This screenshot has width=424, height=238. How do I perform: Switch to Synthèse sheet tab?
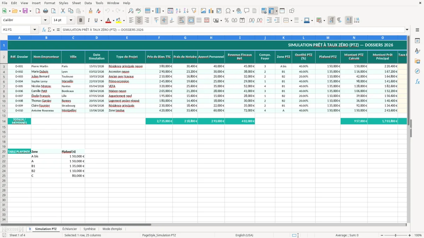point(89,229)
